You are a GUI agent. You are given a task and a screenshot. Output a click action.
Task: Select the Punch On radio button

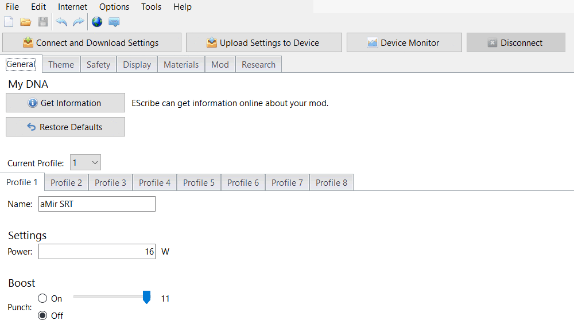tap(42, 299)
